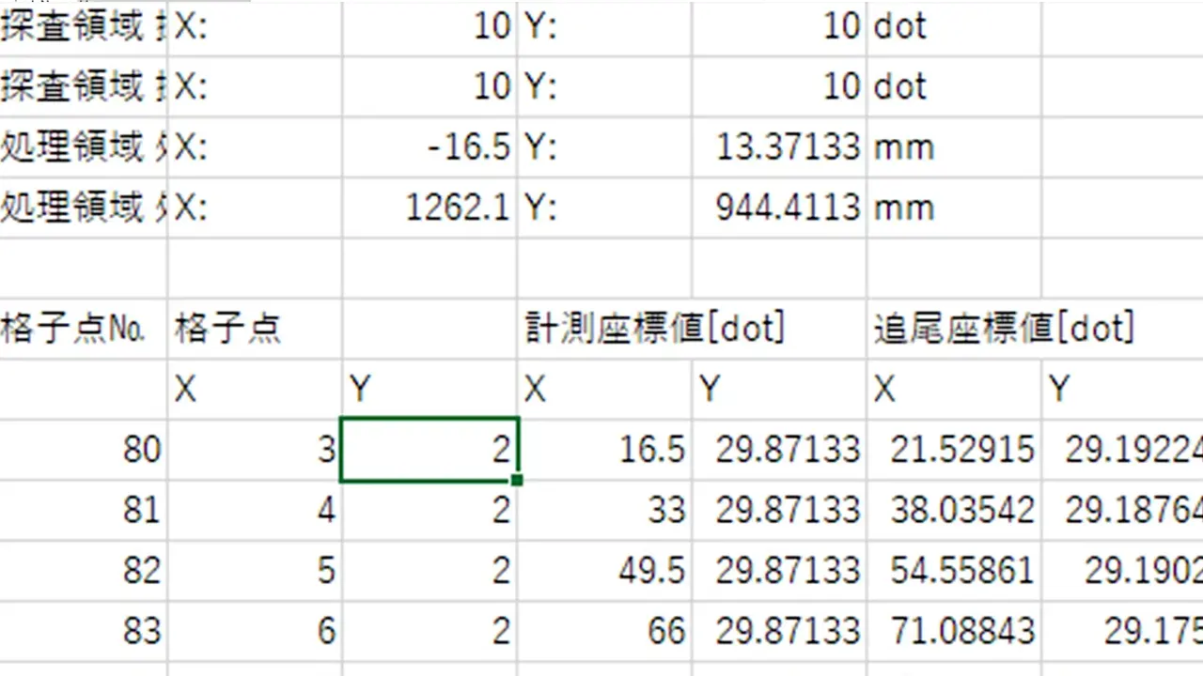Select row number cell 83

tap(83, 630)
